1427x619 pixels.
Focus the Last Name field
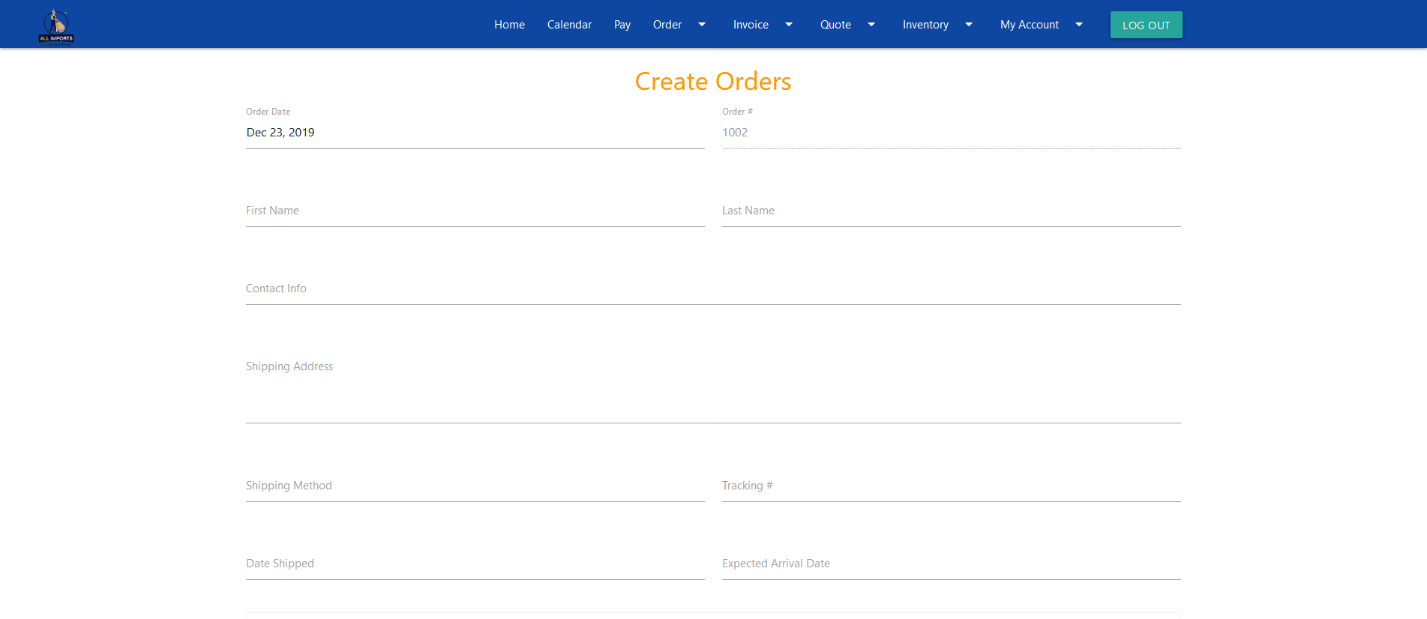click(x=952, y=211)
